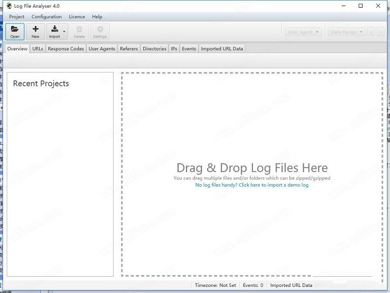The width and height of the screenshot is (390, 293).
Task: Select the Directories tab
Action: tap(154, 49)
